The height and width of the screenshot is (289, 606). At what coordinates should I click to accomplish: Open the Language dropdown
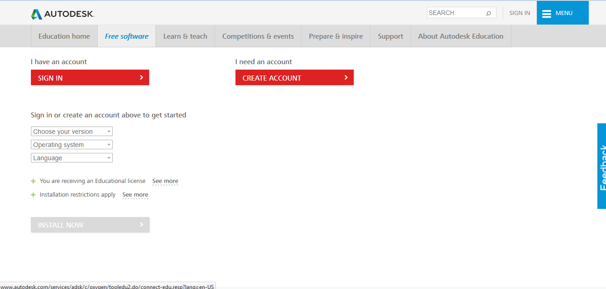72,158
